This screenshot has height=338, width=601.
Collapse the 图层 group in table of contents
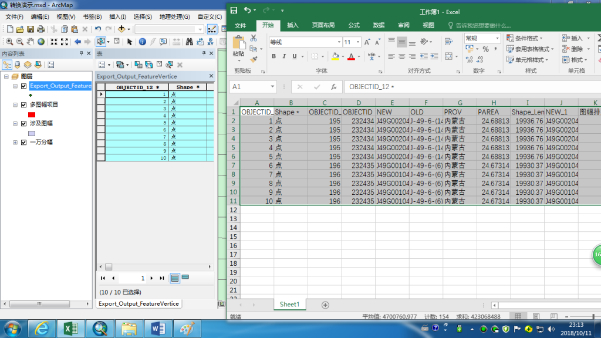click(6, 77)
